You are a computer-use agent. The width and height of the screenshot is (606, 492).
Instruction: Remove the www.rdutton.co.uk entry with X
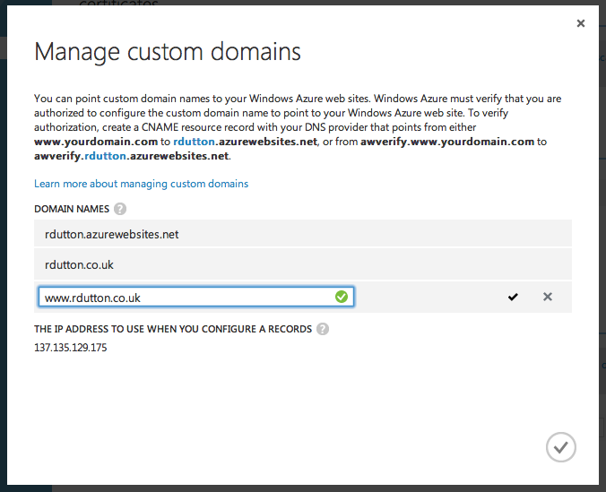(x=547, y=297)
